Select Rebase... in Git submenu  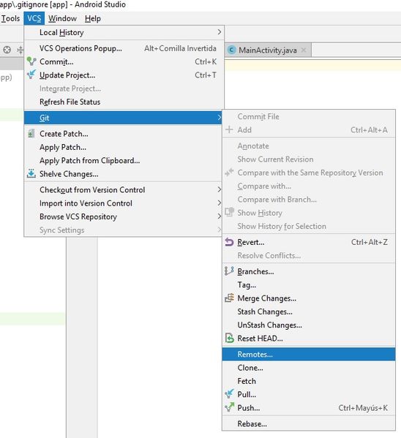point(309,424)
